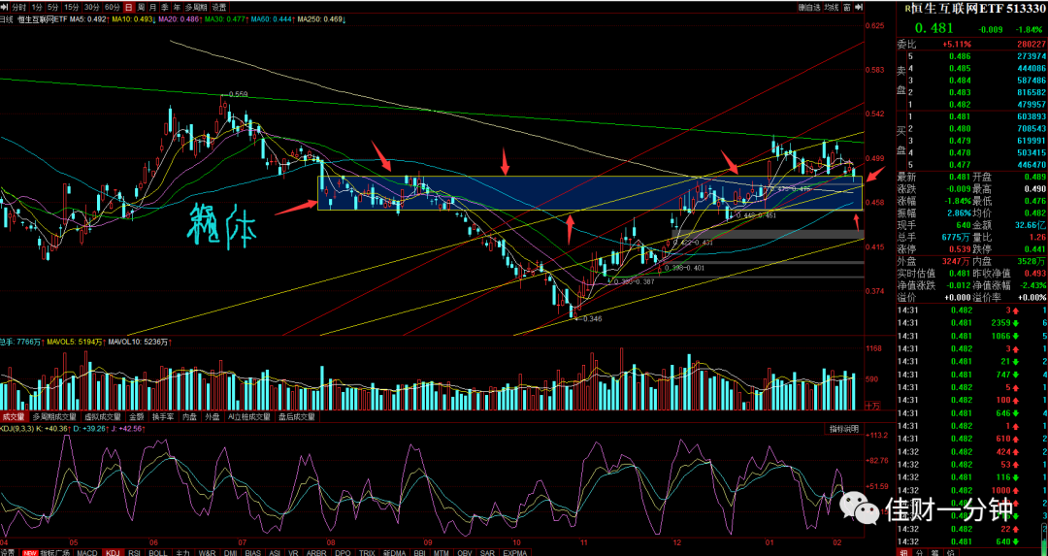The height and width of the screenshot is (556, 1048).
Task: Switch indicator to BBI
Action: point(420,553)
